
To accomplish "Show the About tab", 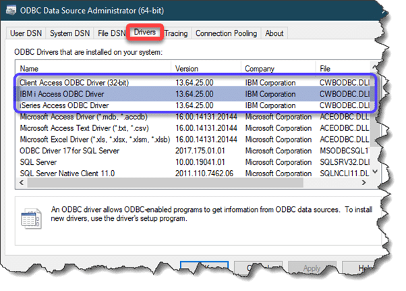I will [x=274, y=33].
